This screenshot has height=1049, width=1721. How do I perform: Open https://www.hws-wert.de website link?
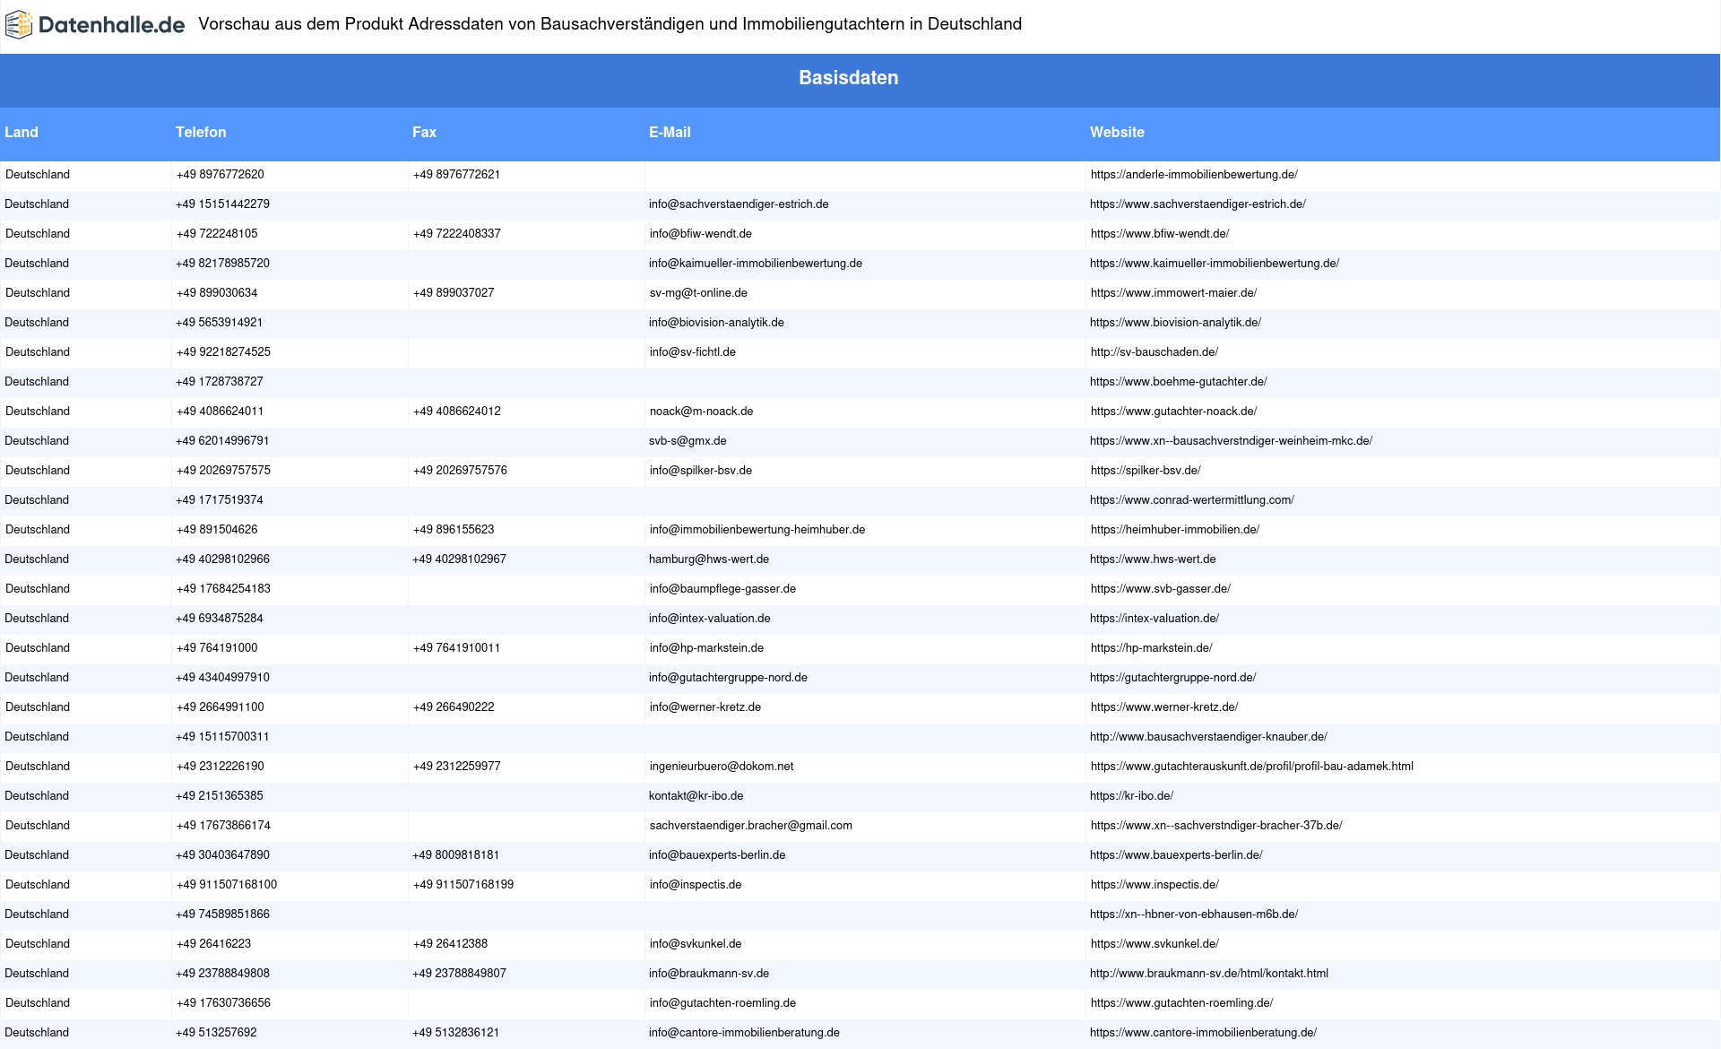(x=1153, y=559)
